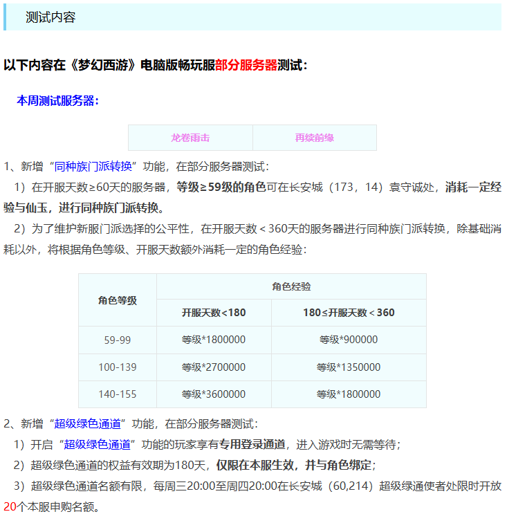Select the 龙卷雨击 server cell
Viewport: 507px width, 514px height.
190,138
